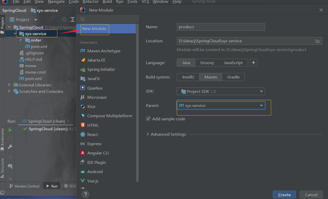Choose IntelliJ build system
Screen dimensions: 328x199
point(188,77)
